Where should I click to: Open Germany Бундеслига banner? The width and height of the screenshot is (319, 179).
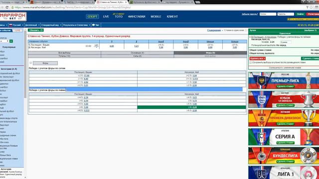(284, 156)
